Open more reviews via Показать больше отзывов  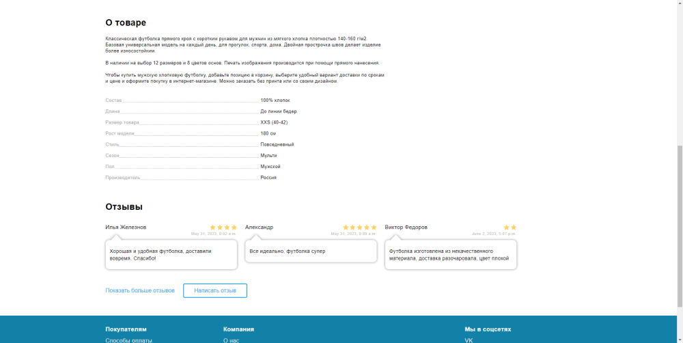[x=140, y=290]
